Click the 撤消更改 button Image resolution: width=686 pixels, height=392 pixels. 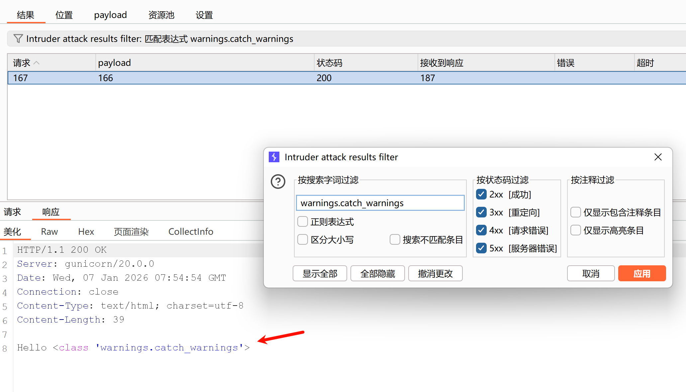click(435, 273)
